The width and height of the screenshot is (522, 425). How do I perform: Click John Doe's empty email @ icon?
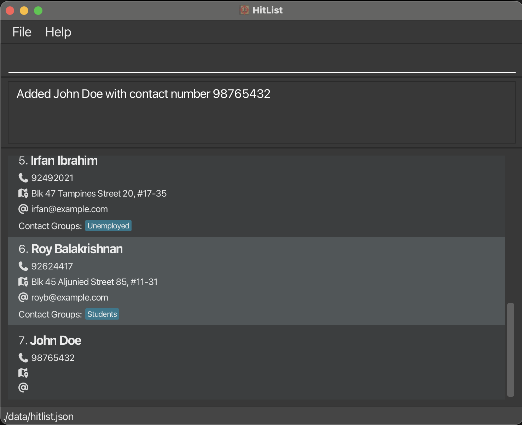coord(23,388)
